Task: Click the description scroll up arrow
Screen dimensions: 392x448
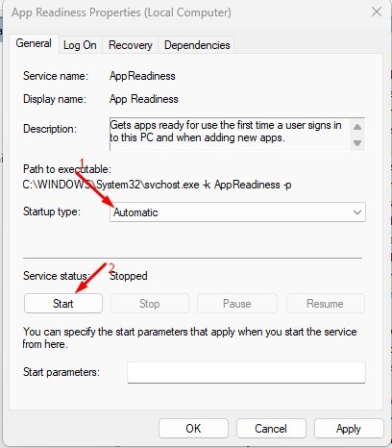Action: pyautogui.click(x=357, y=127)
